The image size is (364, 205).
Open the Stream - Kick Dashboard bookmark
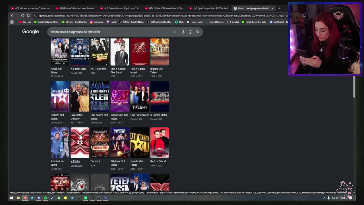click(x=75, y=22)
